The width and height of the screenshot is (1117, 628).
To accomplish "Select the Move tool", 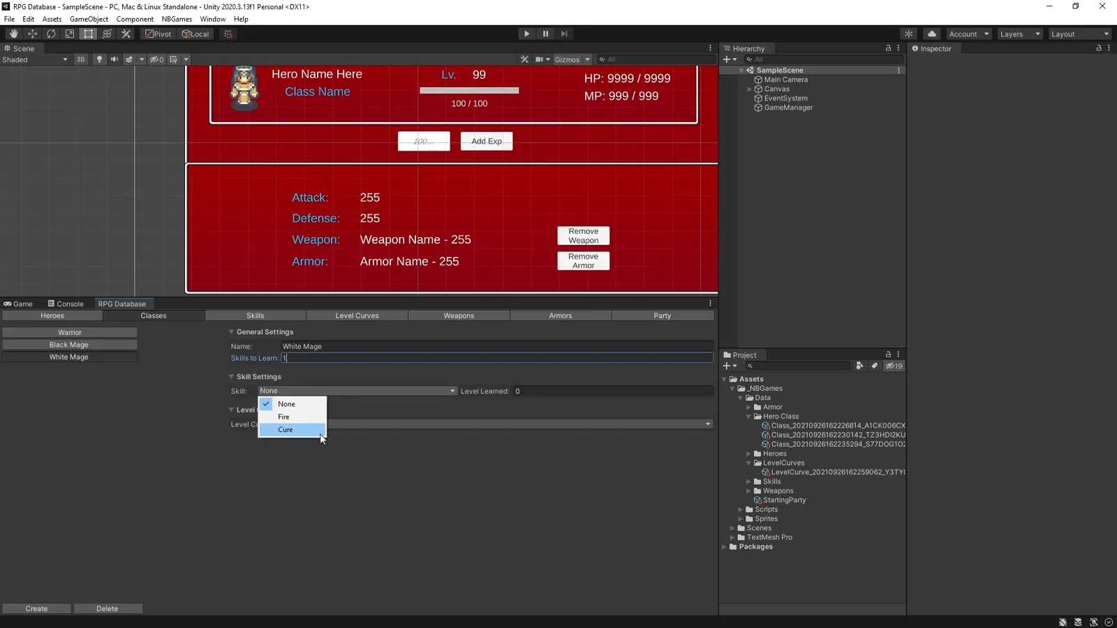I will (x=33, y=33).
